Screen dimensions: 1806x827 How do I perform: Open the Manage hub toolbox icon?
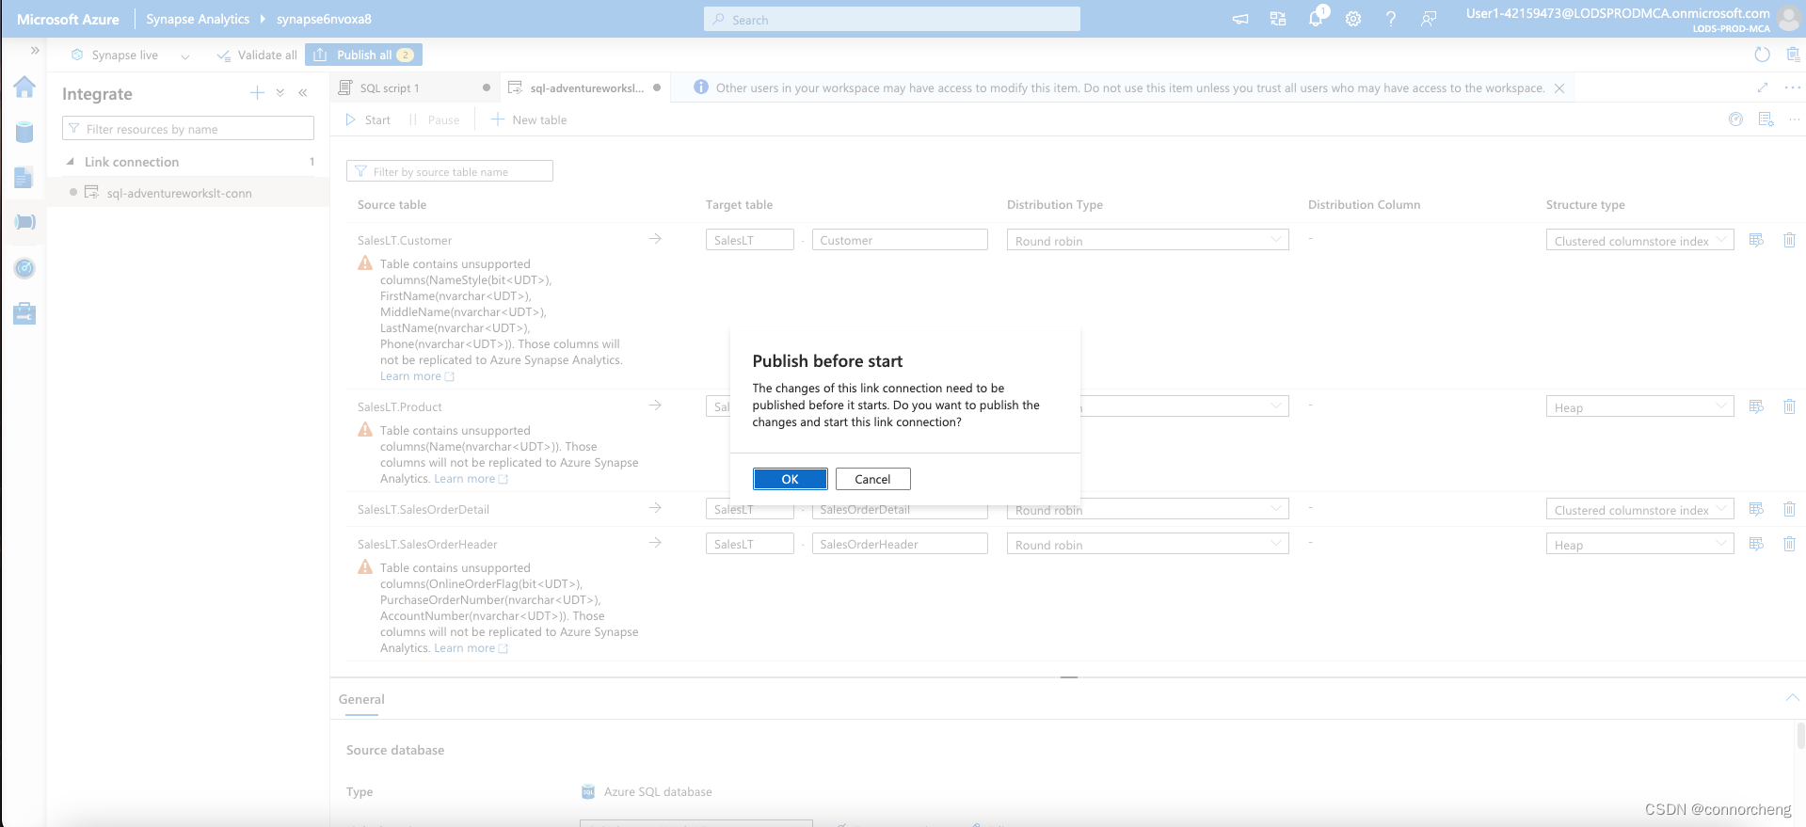click(x=24, y=313)
